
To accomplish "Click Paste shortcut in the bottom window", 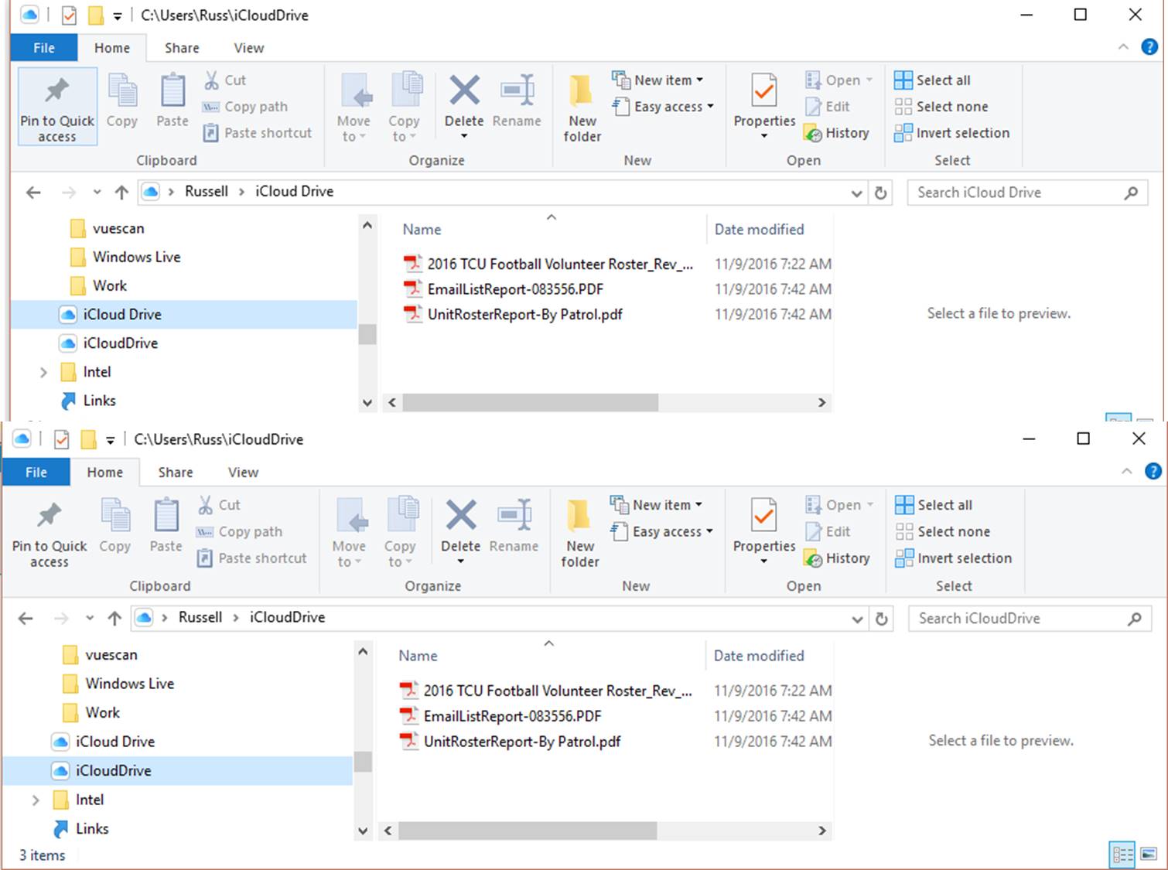I will [x=252, y=558].
